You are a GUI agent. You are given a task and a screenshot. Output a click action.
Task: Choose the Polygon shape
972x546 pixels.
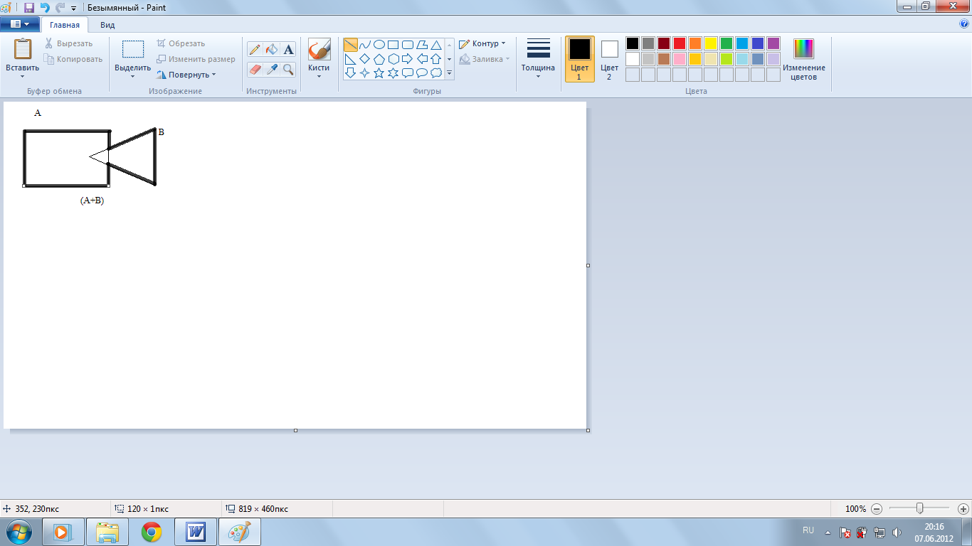pyautogui.click(x=422, y=45)
